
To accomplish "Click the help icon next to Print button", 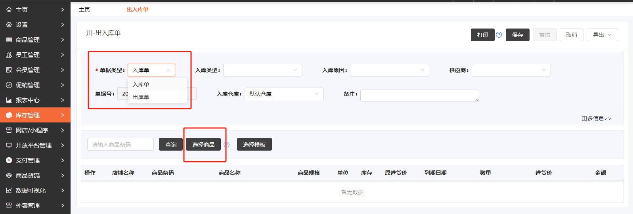I will click(x=499, y=35).
